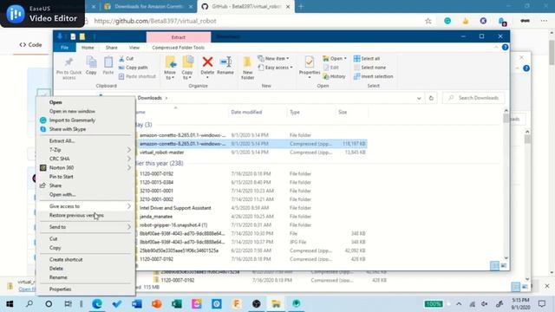Switch to large icons view button
555x312 pixels.
click(x=503, y=265)
